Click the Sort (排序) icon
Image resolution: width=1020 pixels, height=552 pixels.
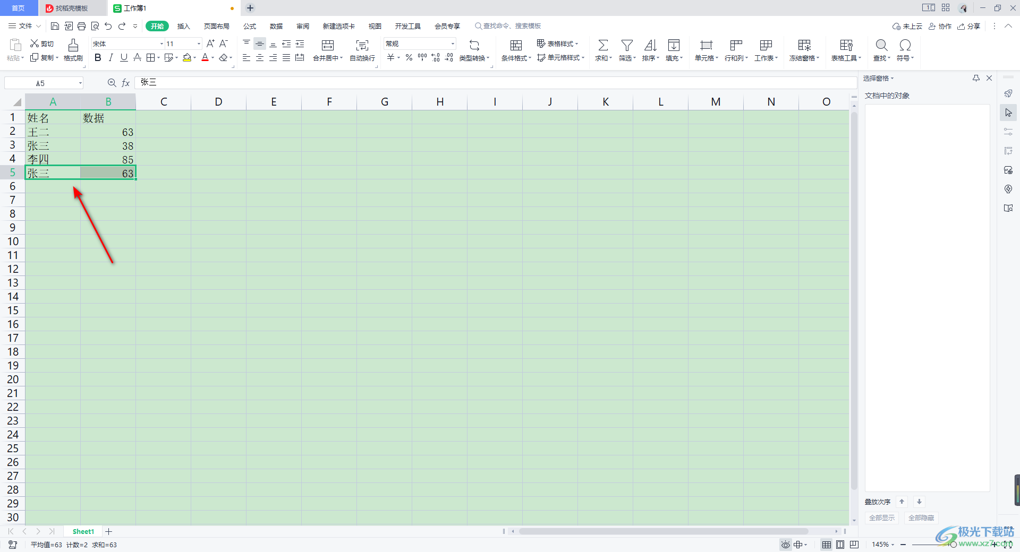click(x=650, y=45)
